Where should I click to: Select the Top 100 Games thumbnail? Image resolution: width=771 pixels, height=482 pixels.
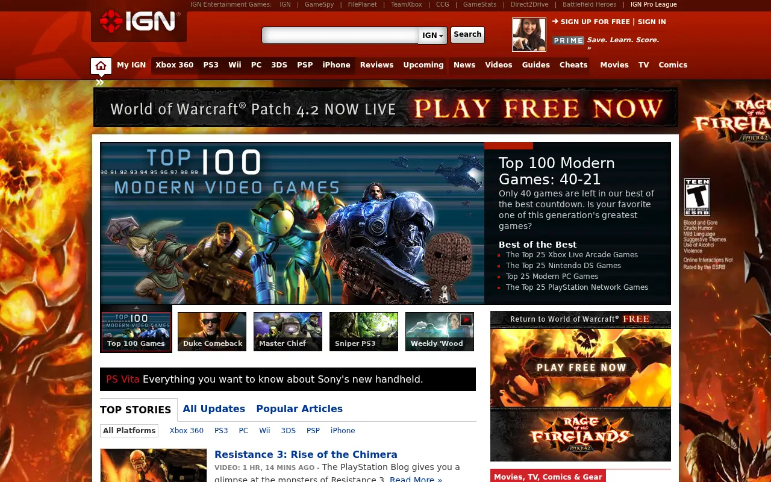pyautogui.click(x=136, y=331)
